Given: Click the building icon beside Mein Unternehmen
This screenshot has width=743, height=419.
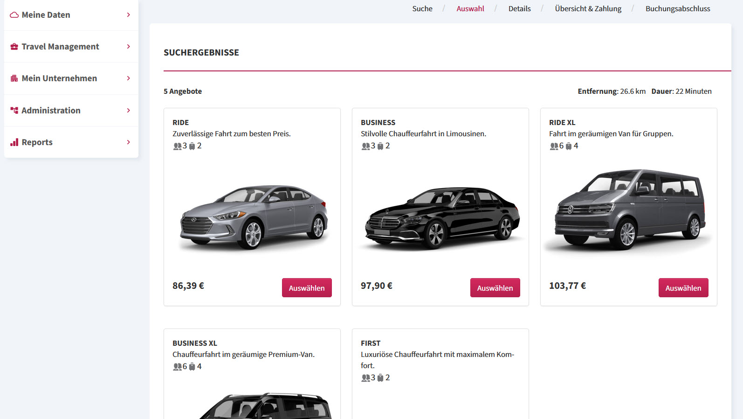Looking at the screenshot, I should coord(14,78).
